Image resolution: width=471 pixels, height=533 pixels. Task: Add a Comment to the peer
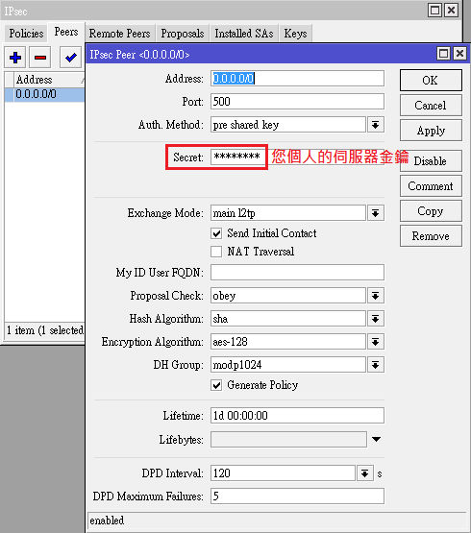pyautogui.click(x=431, y=186)
